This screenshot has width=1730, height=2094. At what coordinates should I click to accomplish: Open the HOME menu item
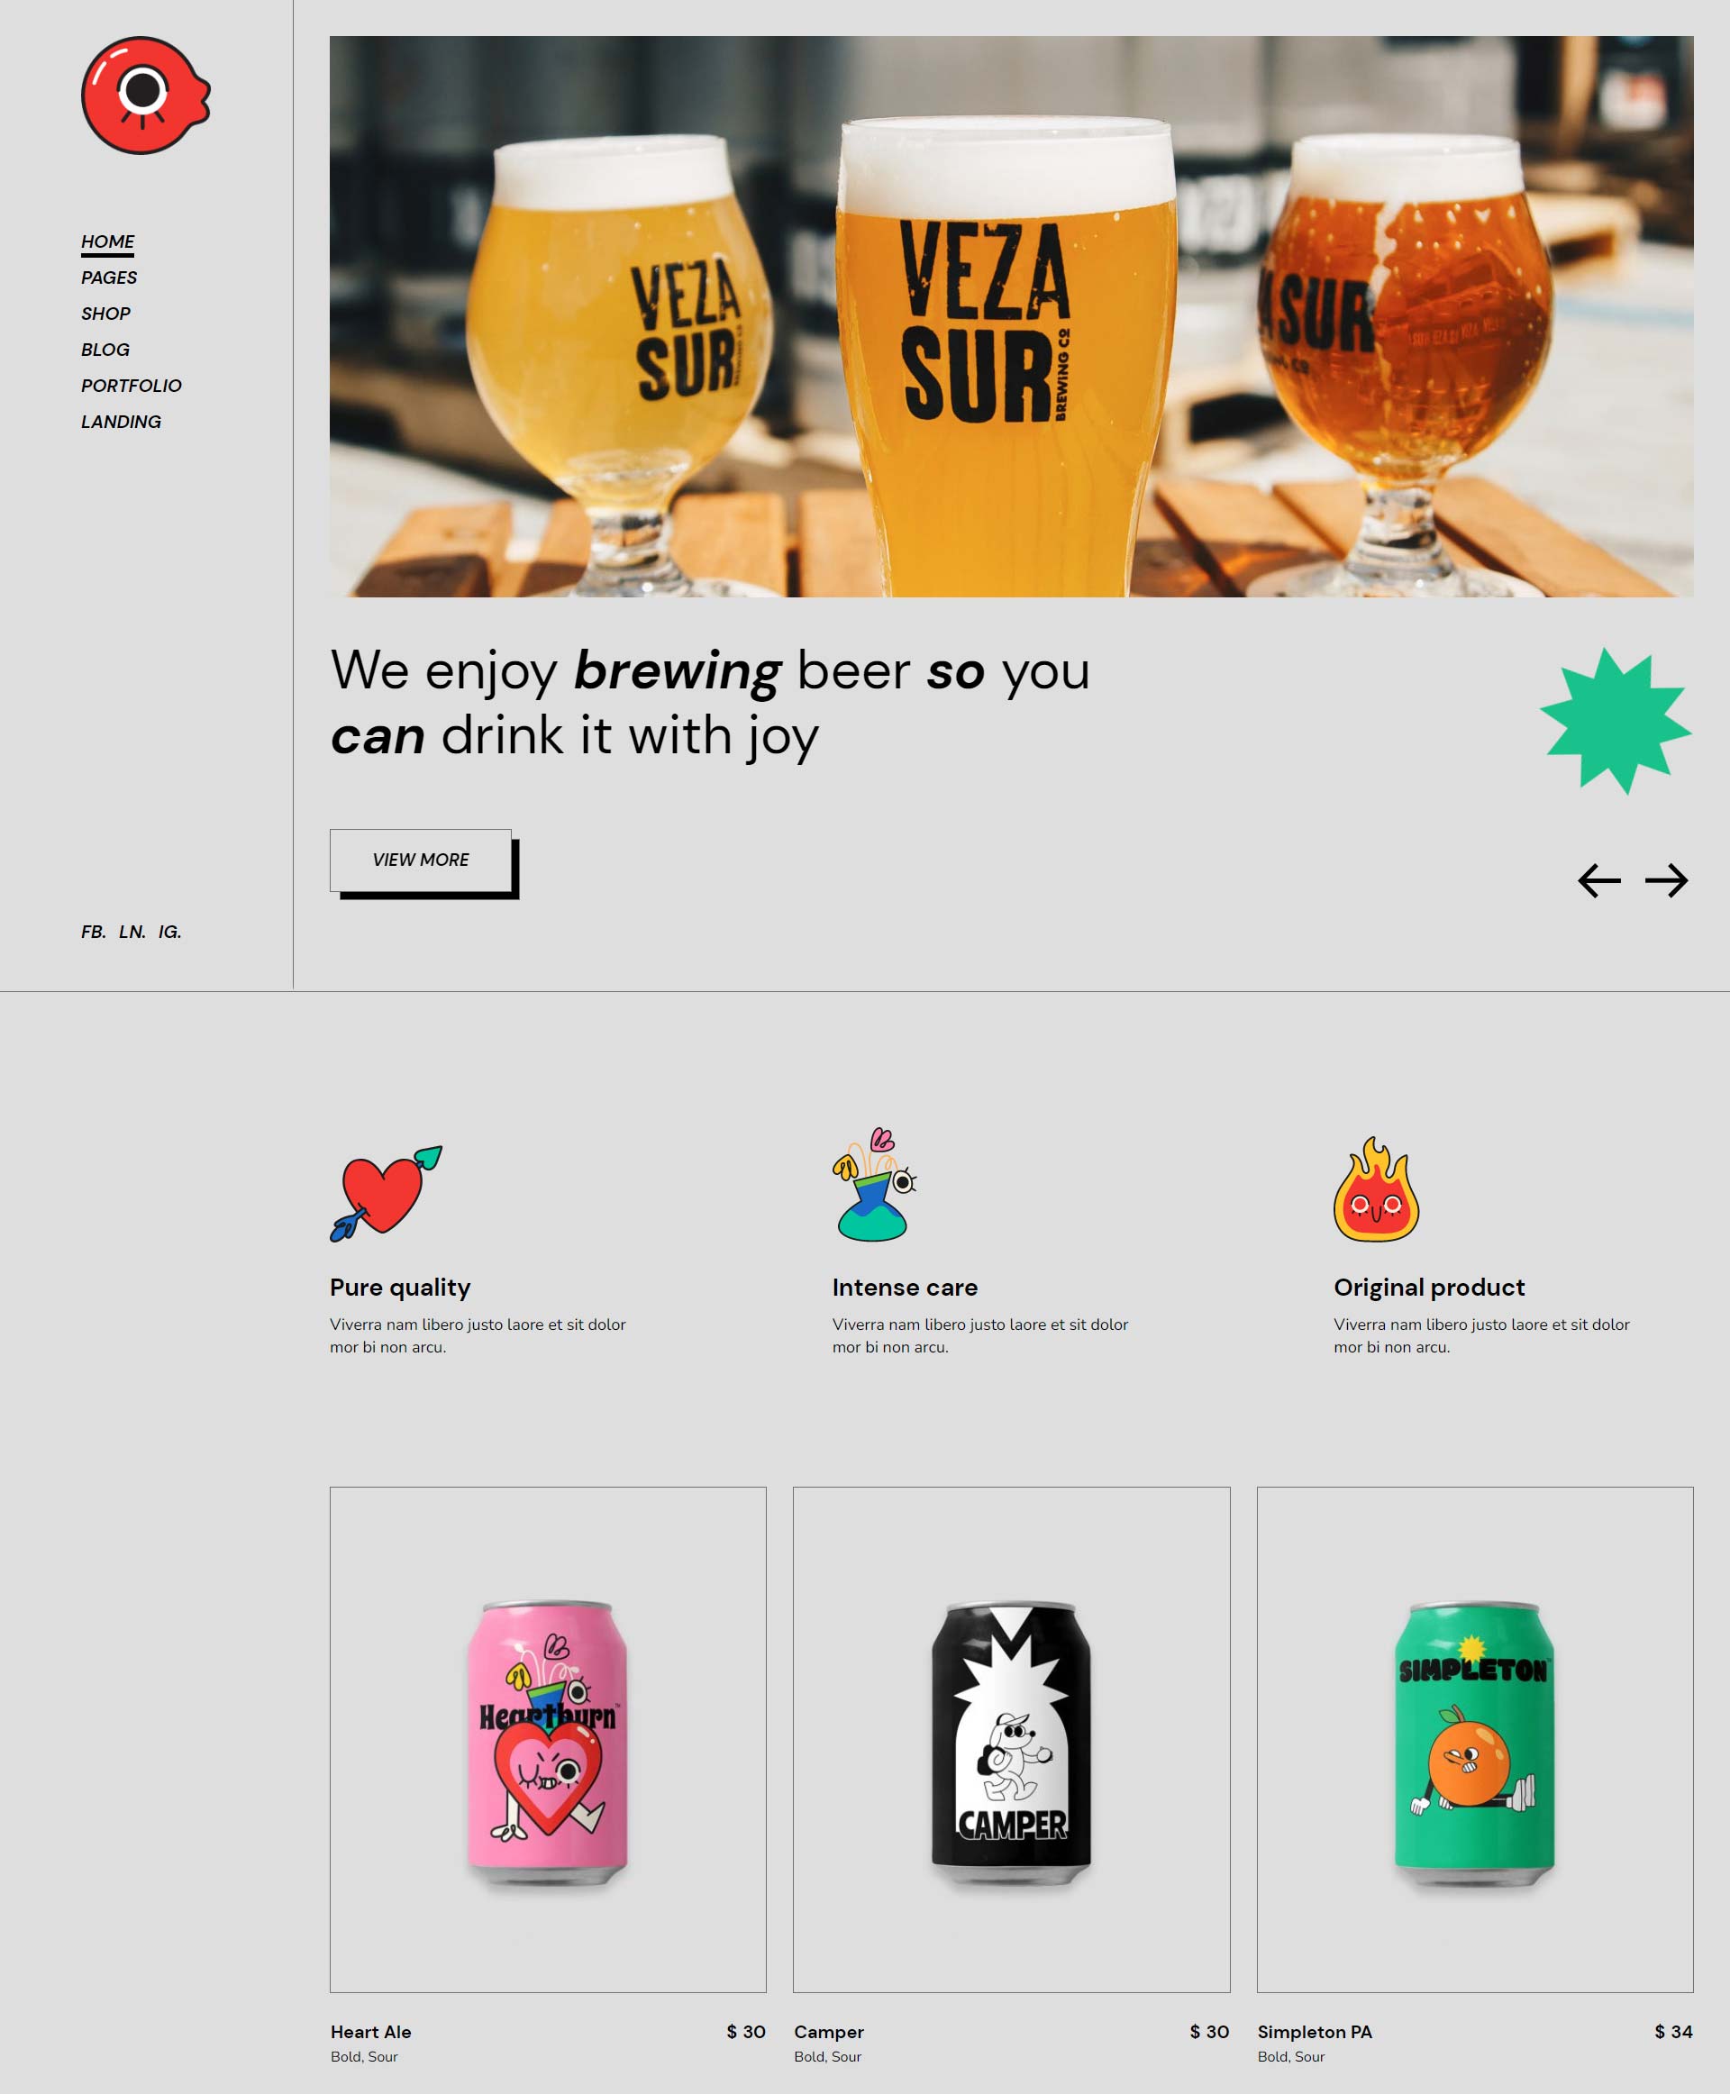(107, 241)
